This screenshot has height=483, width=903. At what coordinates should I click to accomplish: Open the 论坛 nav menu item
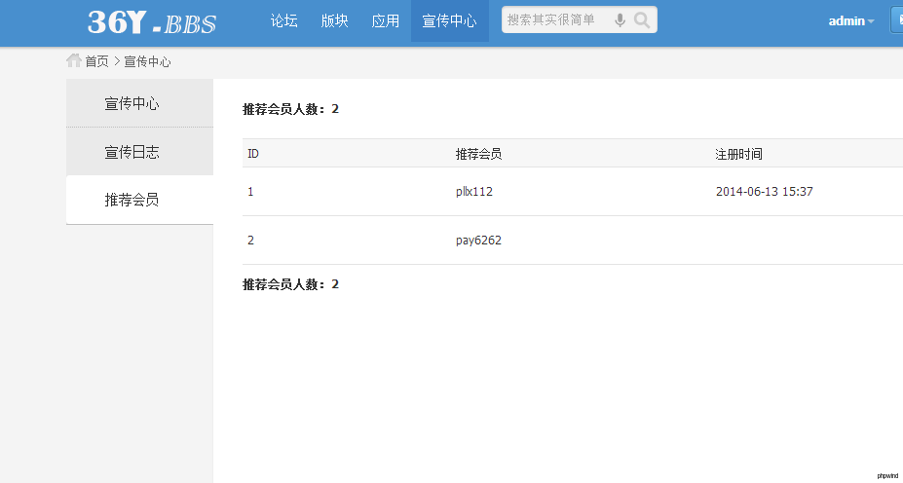[283, 20]
